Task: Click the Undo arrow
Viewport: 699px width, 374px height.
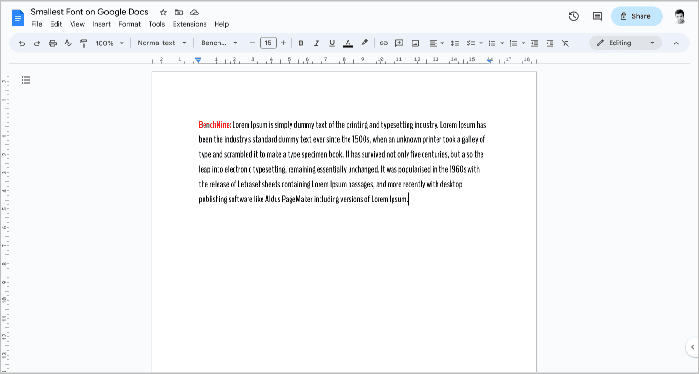Action: (x=22, y=43)
